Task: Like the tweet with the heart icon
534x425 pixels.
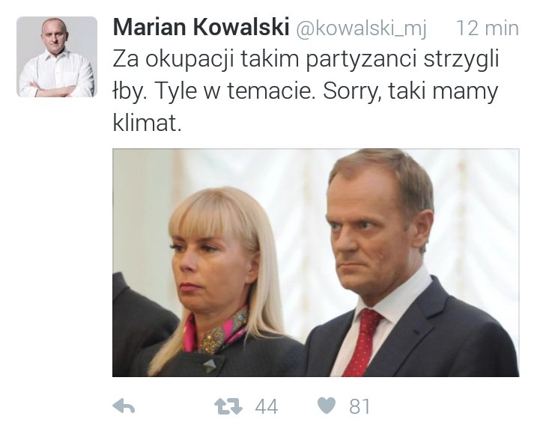Action: pos(327,406)
